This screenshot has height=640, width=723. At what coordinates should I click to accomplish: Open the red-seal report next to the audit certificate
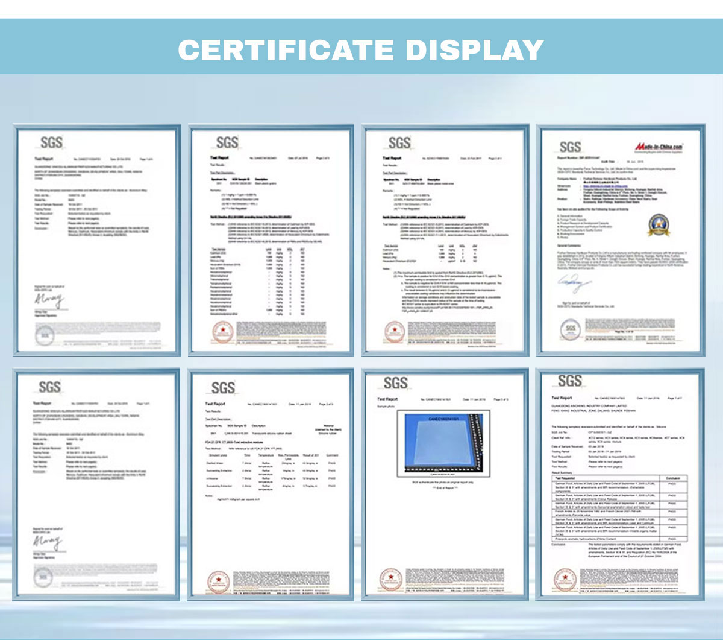445,240
